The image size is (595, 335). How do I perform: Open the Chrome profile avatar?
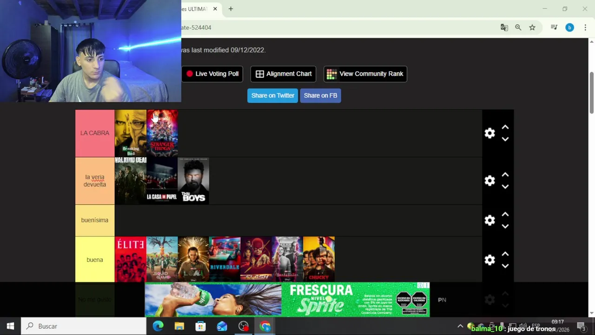(569, 27)
